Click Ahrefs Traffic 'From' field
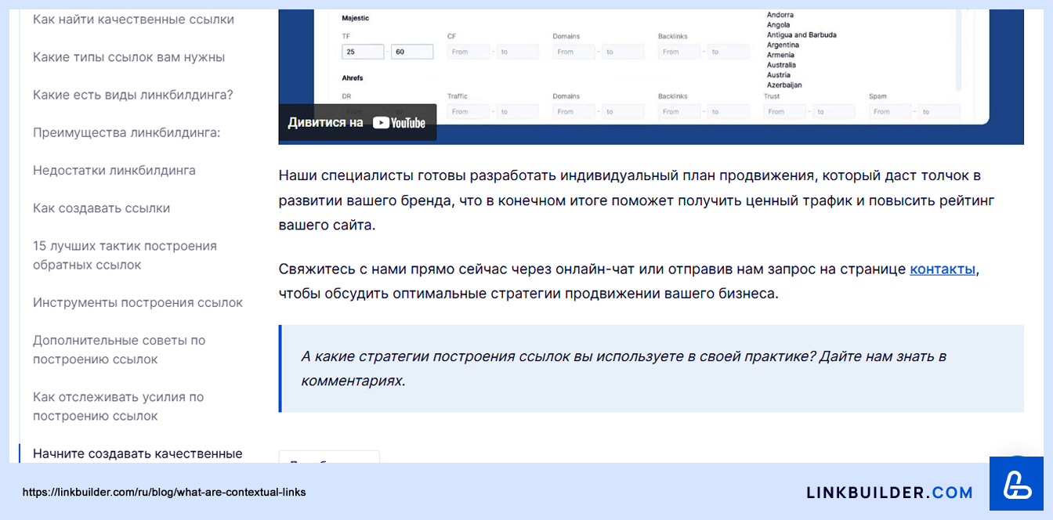The image size is (1053, 520). 469,112
